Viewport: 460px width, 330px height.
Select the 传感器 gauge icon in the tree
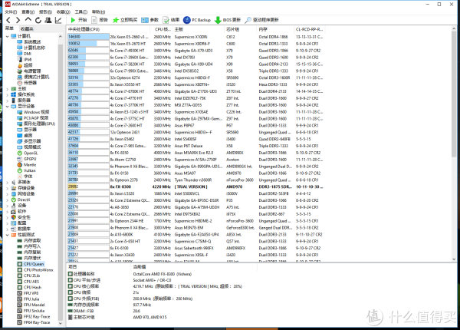pyautogui.click(x=20, y=83)
